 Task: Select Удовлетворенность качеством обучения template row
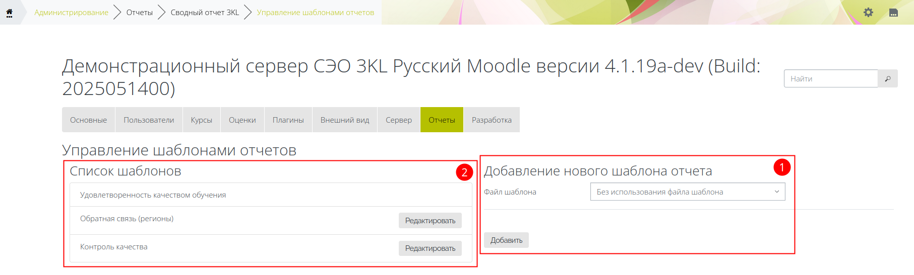153,195
